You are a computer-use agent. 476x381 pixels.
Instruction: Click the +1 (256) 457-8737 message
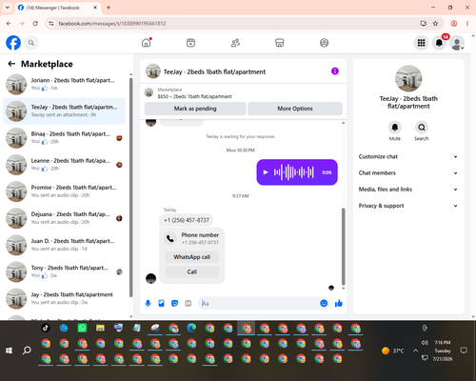tap(187, 220)
